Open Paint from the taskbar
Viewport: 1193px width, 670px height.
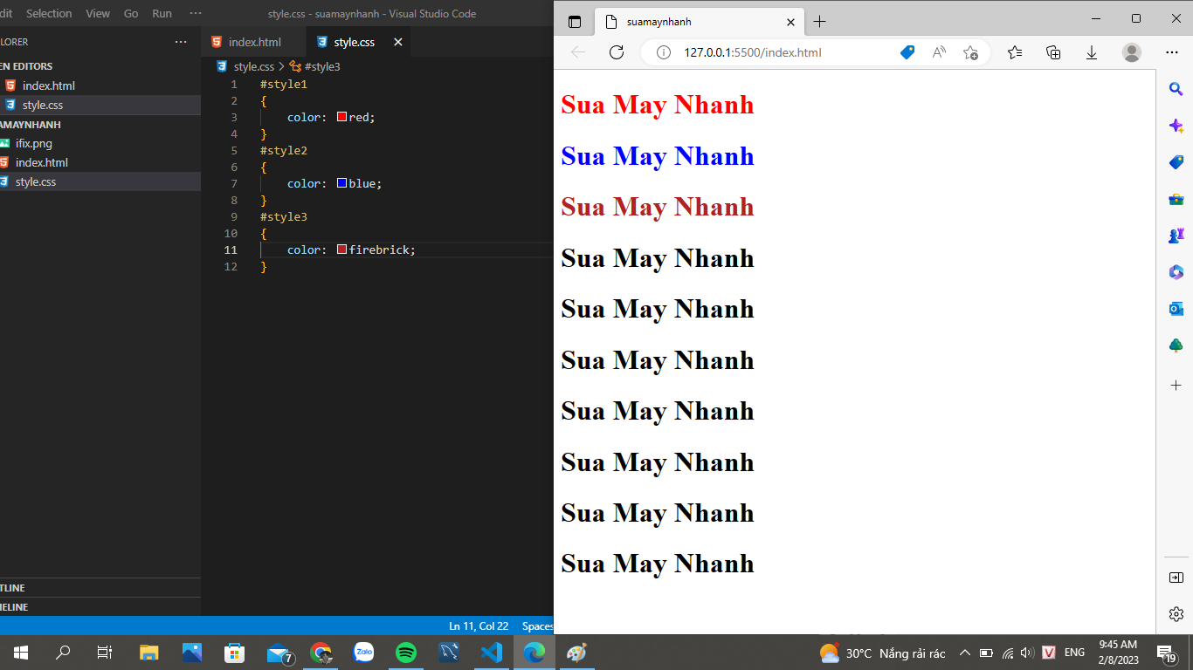tap(577, 652)
